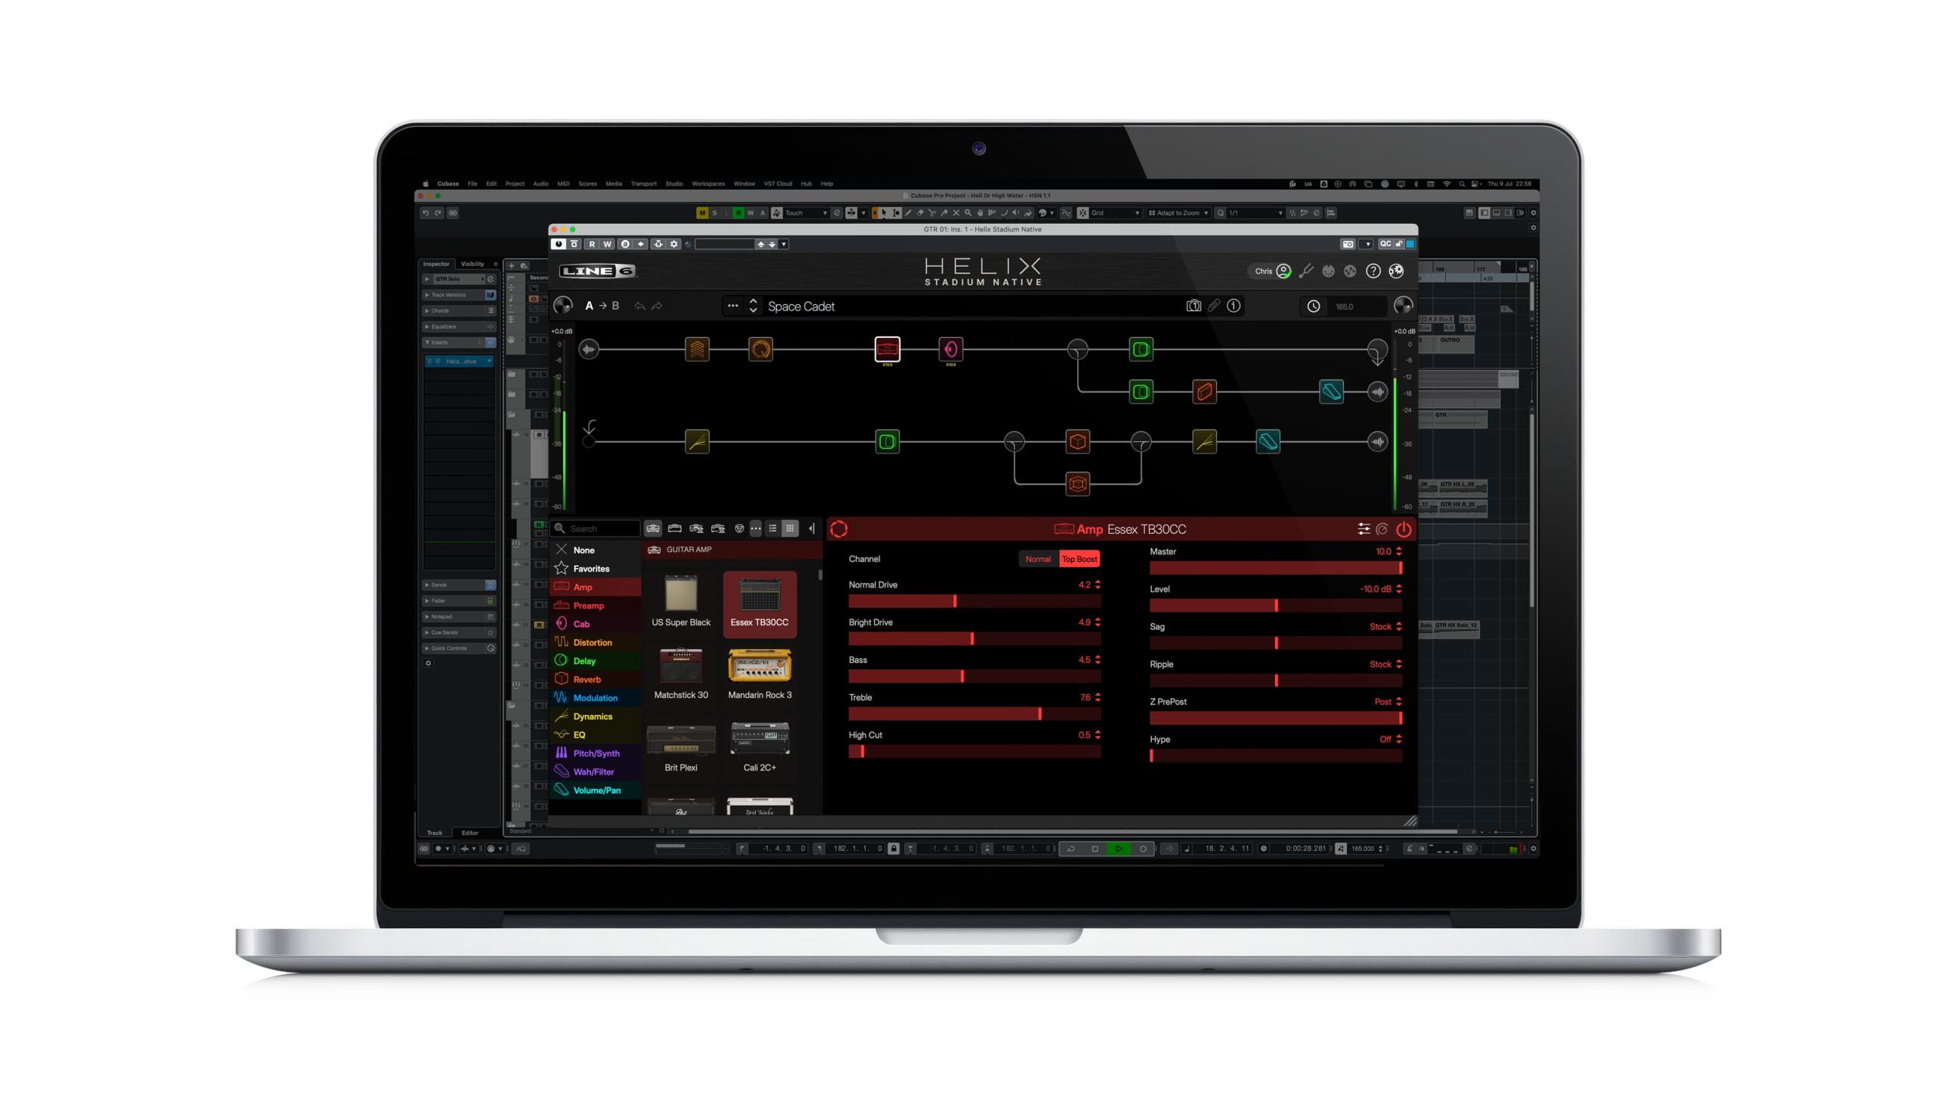
Task: Toggle Write automation W in the plugin toolbar
Action: click(x=607, y=244)
